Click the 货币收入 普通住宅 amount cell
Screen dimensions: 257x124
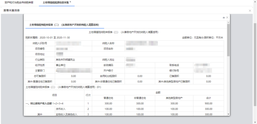coord(108,109)
